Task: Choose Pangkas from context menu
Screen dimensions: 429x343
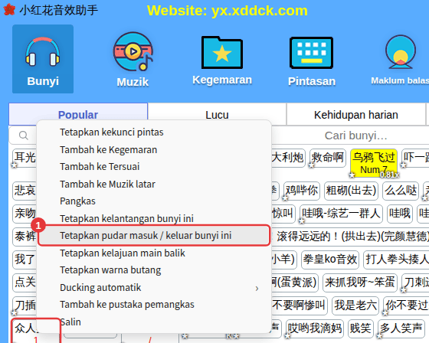Action: coord(154,201)
